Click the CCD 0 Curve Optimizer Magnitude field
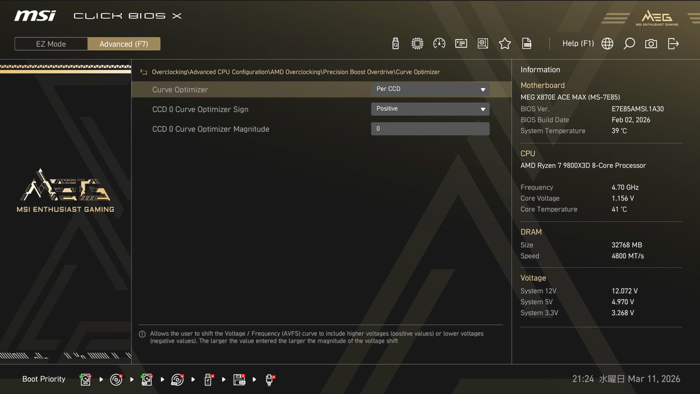Screen dimensions: 700x394 (430, 129)
